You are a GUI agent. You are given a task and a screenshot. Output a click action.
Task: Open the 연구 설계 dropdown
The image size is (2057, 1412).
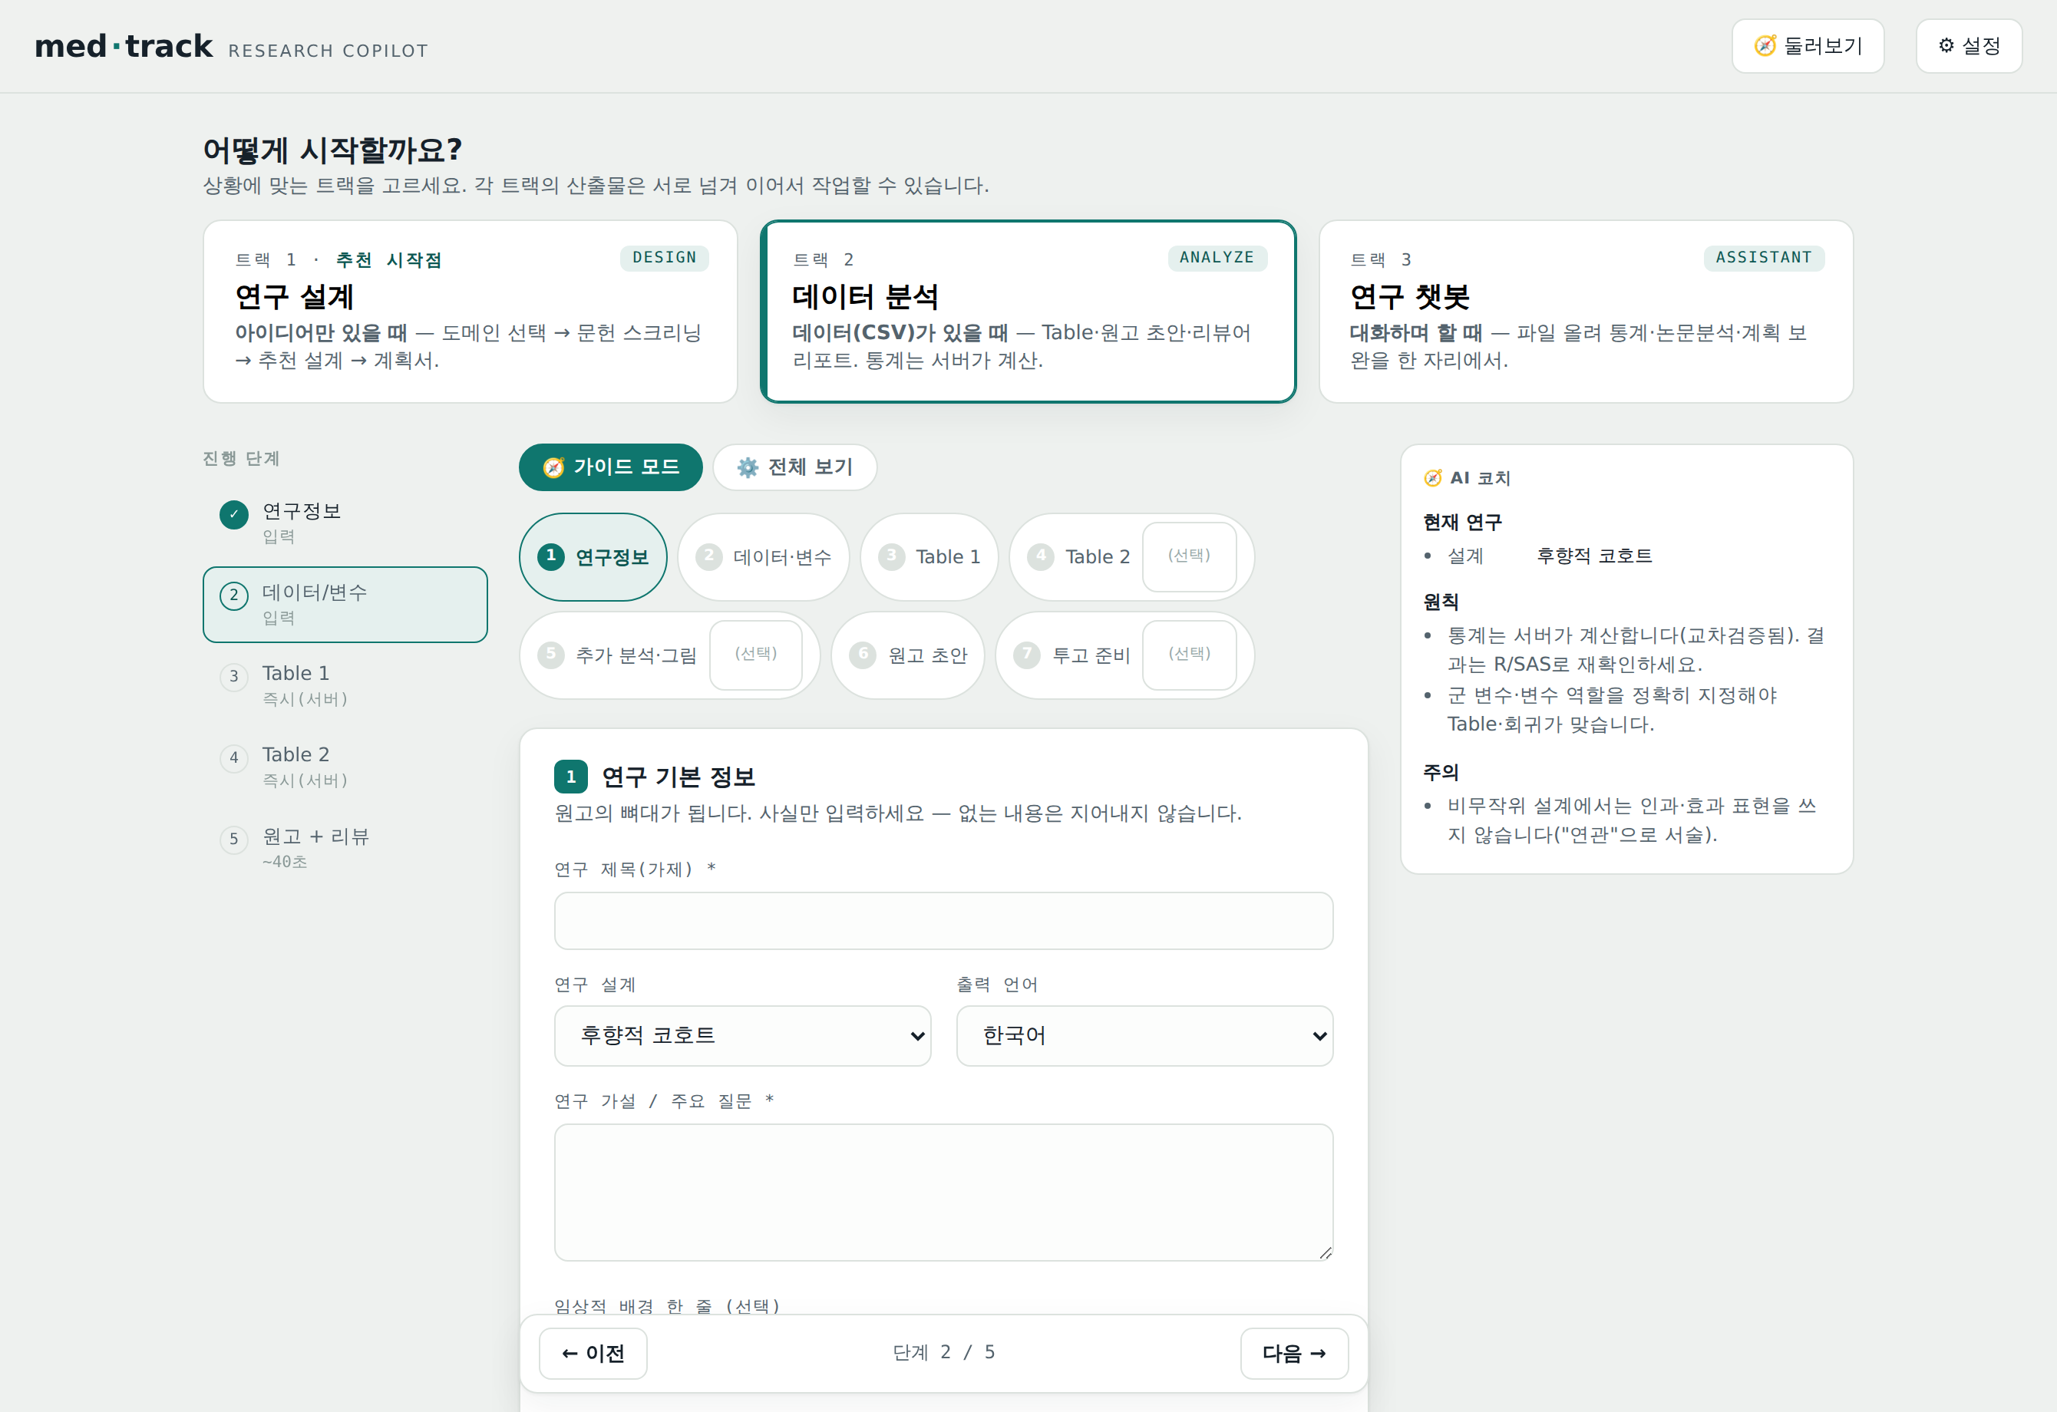743,1036
